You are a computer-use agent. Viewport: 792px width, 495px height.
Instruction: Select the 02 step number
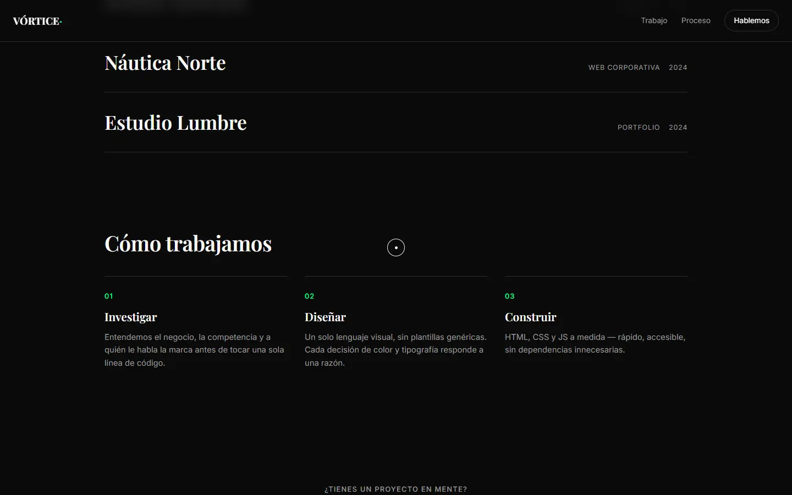pos(310,296)
